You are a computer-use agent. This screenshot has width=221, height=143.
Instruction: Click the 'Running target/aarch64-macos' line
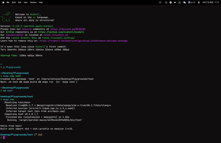point(45,120)
